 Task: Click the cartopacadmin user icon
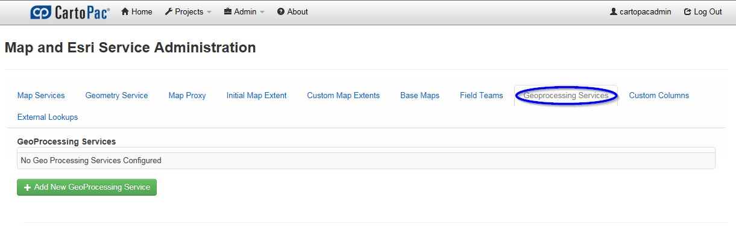tap(614, 12)
